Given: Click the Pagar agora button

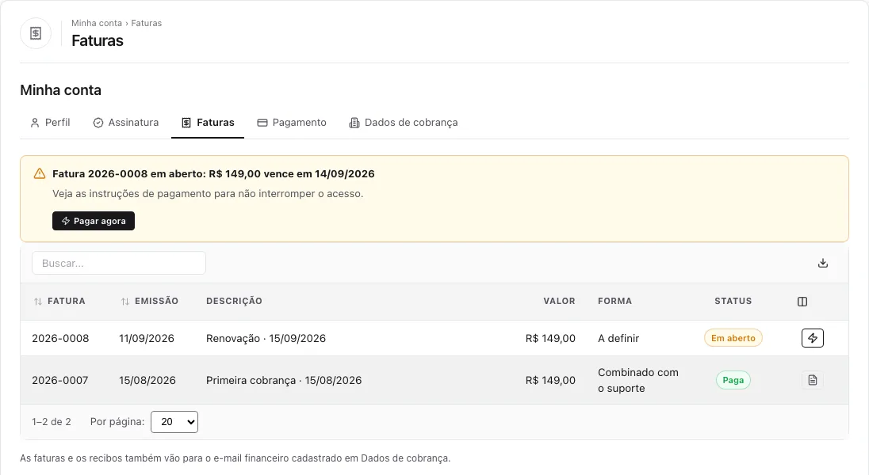Looking at the screenshot, I should point(94,221).
